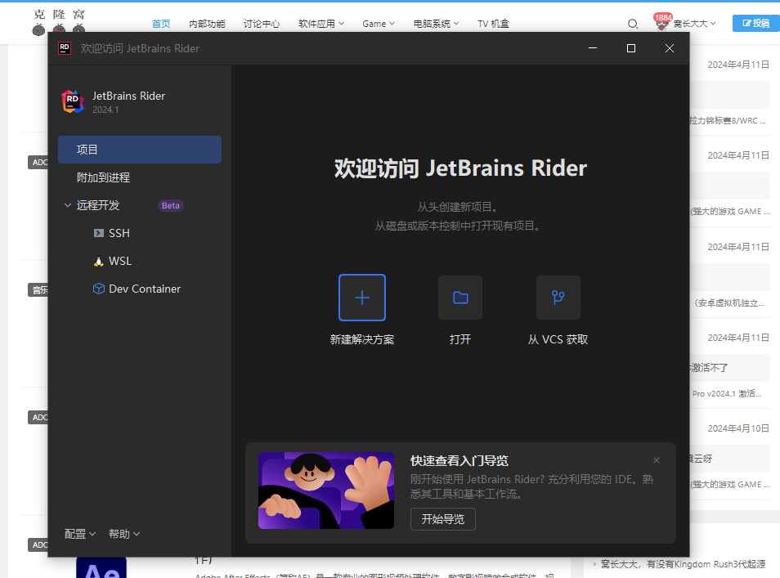Click the 投稿 button on the website
This screenshot has width=780, height=578.
pyautogui.click(x=756, y=23)
